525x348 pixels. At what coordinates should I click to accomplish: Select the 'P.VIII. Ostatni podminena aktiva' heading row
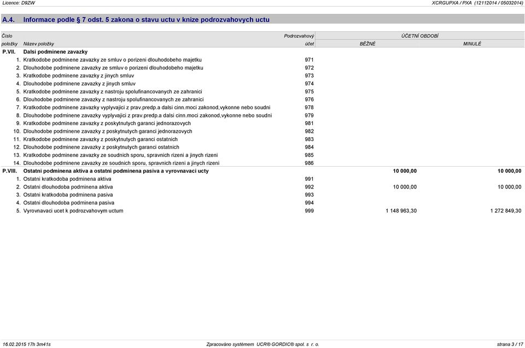262,171
